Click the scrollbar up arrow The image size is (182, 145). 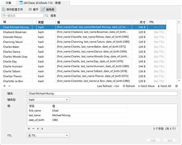179,22
